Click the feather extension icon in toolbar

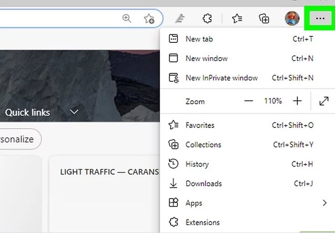click(x=180, y=18)
